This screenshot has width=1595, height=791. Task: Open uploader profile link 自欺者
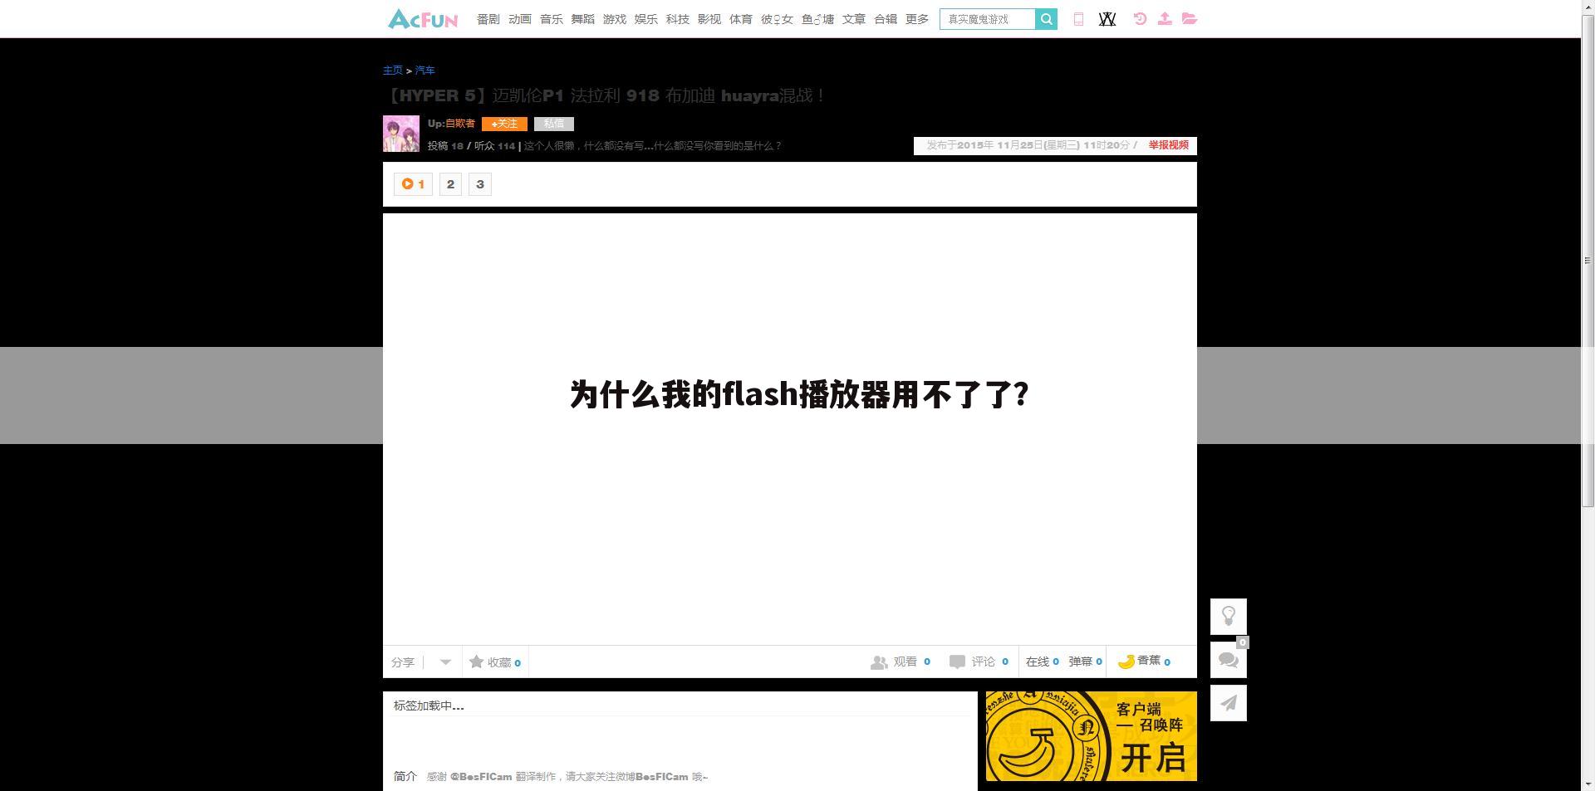[x=460, y=124]
